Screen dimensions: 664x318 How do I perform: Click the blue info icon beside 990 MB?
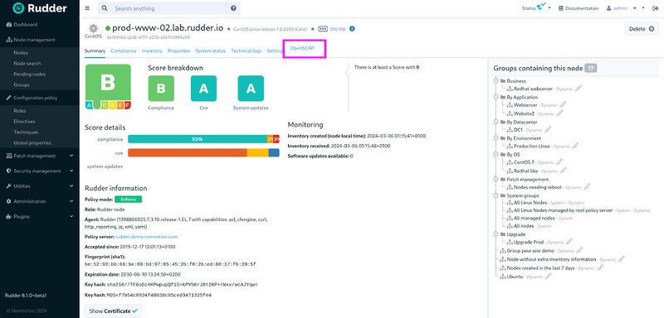352,29
